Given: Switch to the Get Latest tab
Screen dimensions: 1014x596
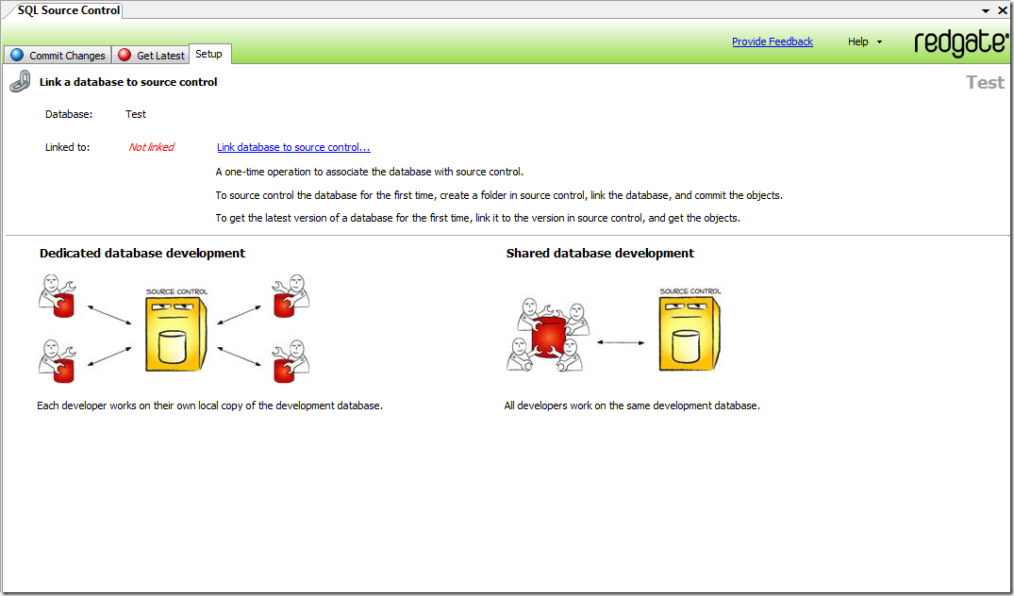Looking at the screenshot, I should pyautogui.click(x=151, y=55).
